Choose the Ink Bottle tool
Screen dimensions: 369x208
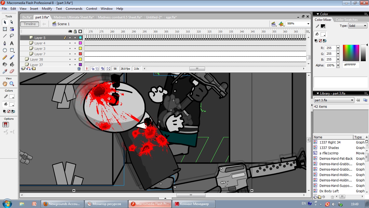[5, 64]
